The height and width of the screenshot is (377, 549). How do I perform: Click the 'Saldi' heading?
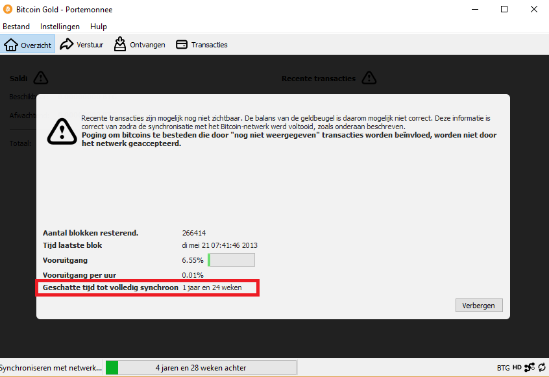pos(19,79)
